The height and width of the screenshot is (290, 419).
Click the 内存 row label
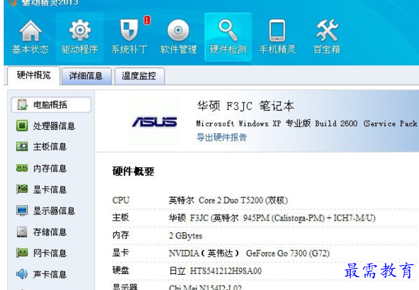click(121, 235)
